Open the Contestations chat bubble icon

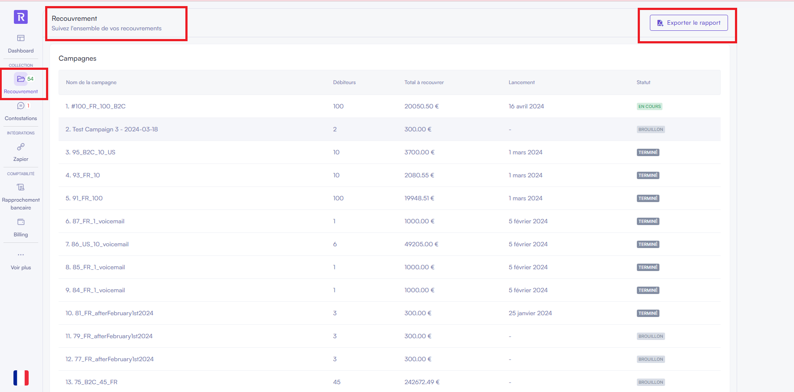(21, 106)
